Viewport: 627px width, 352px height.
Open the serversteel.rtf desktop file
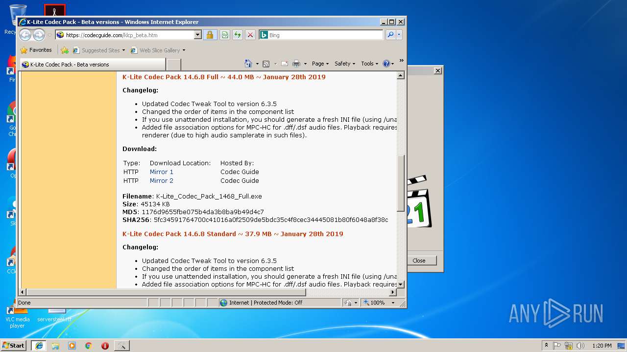(54, 315)
